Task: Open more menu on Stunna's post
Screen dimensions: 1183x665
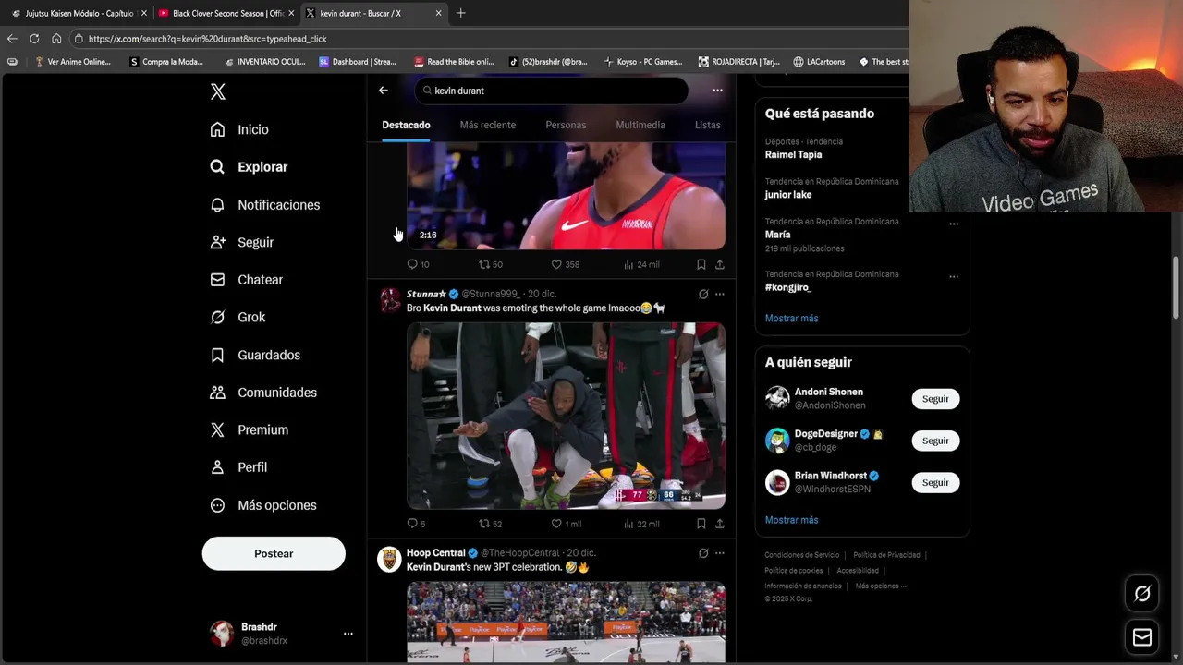Action: point(720,294)
